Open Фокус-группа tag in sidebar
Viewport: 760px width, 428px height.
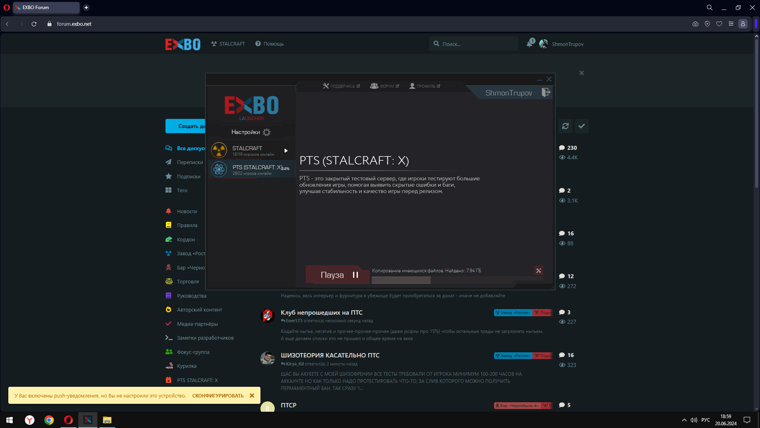point(188,352)
